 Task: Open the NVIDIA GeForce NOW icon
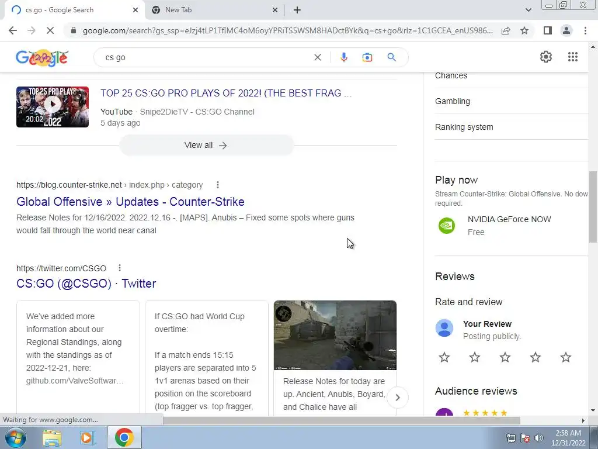click(446, 225)
